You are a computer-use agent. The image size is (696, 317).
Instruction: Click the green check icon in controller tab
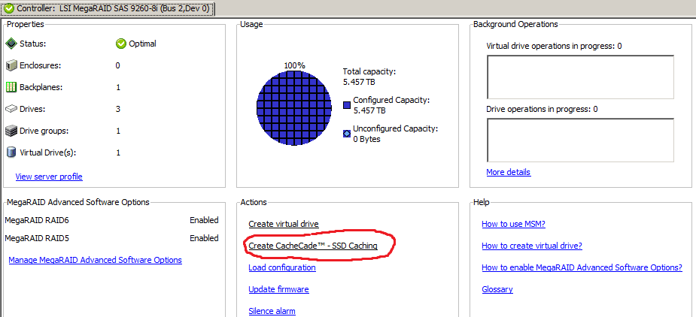click(x=9, y=8)
